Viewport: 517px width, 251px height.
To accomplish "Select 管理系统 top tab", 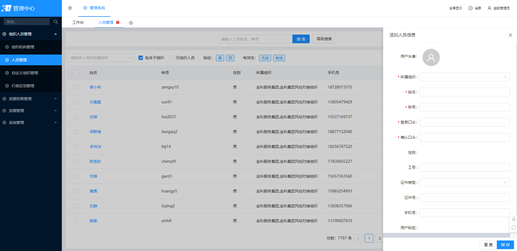I will pos(94,8).
